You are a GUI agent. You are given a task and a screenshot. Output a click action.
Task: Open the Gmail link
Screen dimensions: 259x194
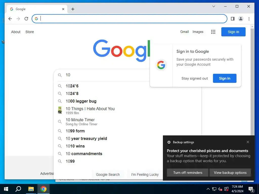click(x=184, y=32)
